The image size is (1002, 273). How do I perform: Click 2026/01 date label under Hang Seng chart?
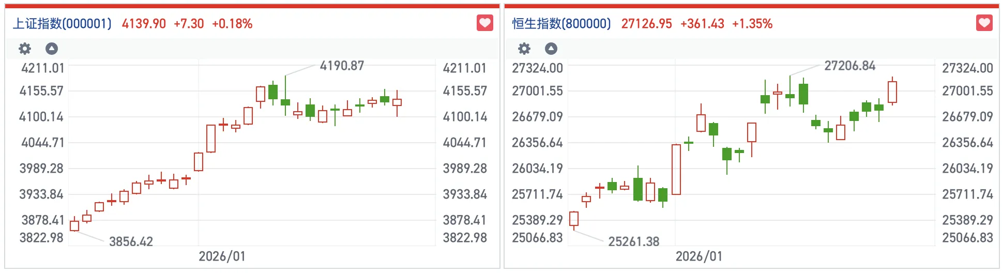(x=699, y=256)
